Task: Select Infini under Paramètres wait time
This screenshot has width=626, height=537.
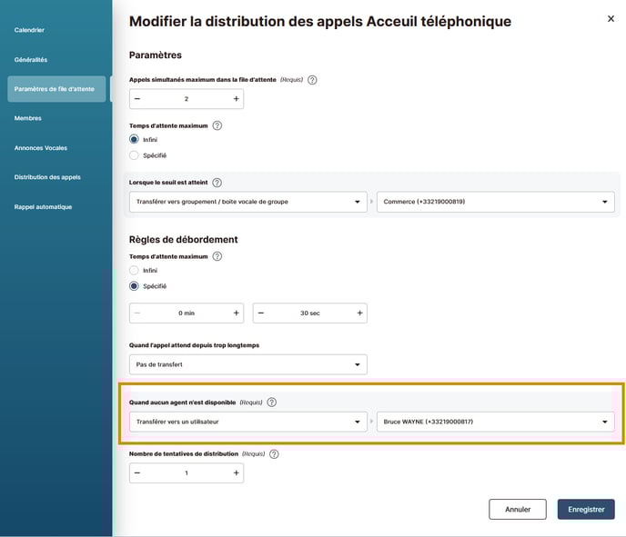Action: tap(134, 140)
